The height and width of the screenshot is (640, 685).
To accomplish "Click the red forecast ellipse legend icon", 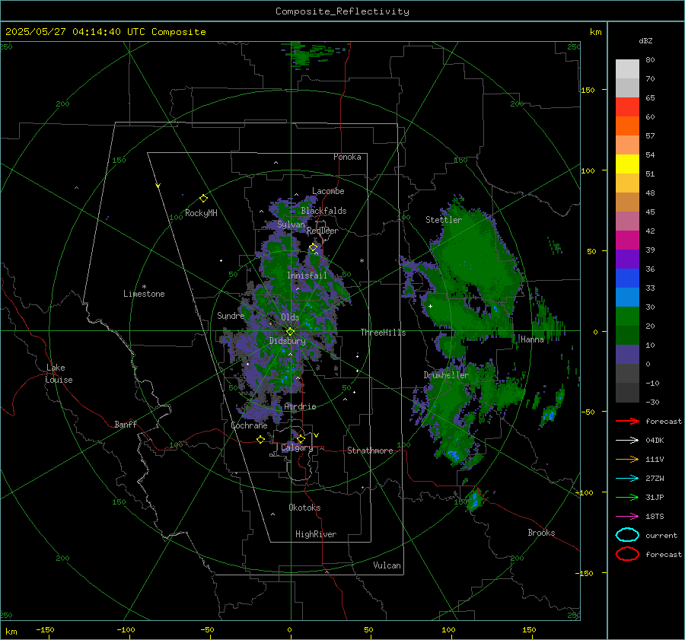I will click(x=627, y=554).
